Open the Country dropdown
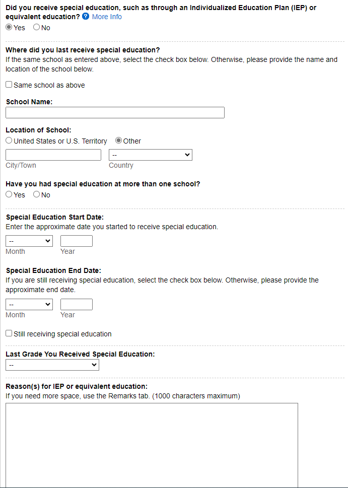 coord(150,155)
